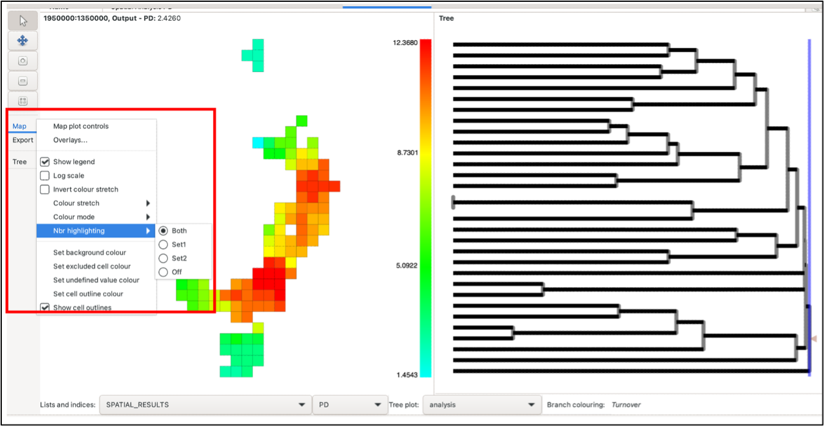This screenshot has width=826, height=428.
Task: Click the rainbow colour legend bar
Action: [426, 208]
